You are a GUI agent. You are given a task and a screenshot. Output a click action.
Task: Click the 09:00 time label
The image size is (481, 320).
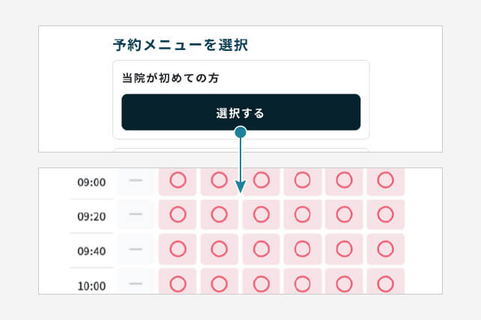coord(91,182)
